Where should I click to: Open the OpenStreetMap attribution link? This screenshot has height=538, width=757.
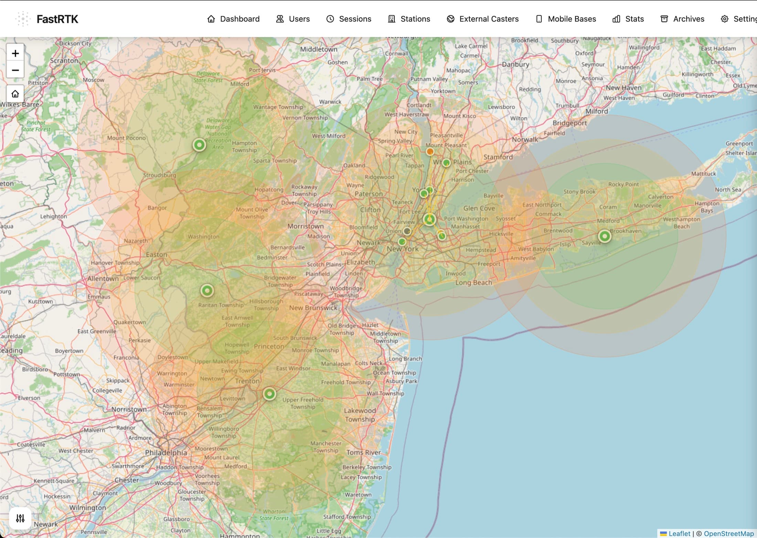(728, 534)
